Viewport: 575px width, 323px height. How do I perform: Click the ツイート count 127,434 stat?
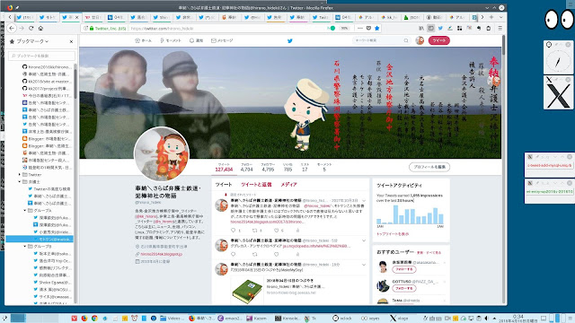click(x=224, y=168)
